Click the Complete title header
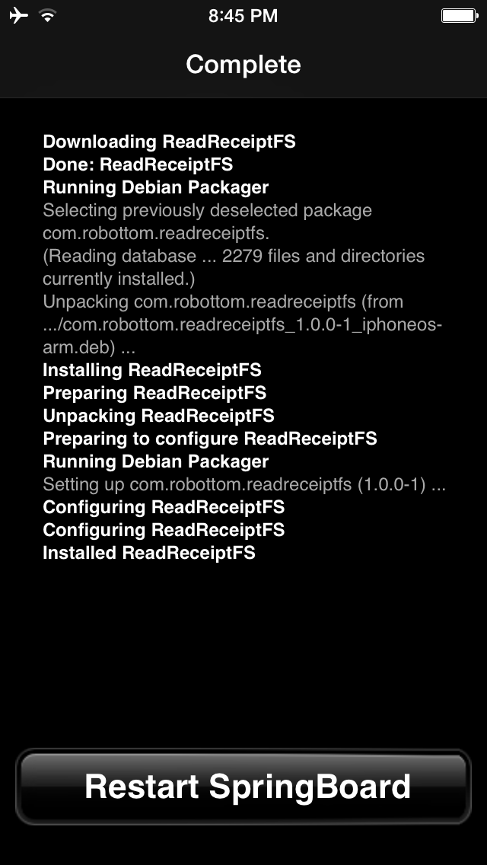 coord(243,65)
